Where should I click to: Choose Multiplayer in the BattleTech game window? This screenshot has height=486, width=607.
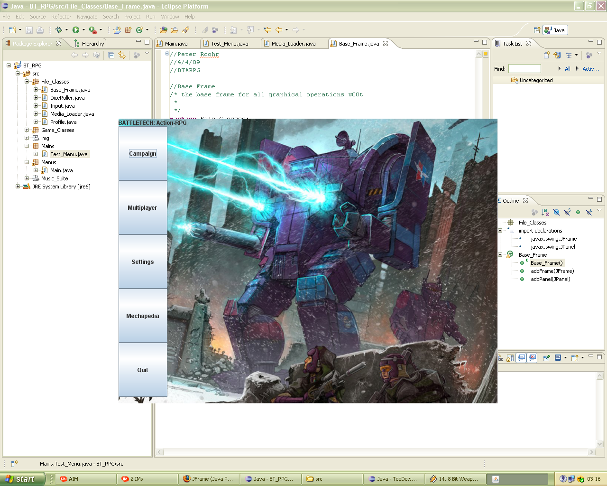[x=143, y=208]
